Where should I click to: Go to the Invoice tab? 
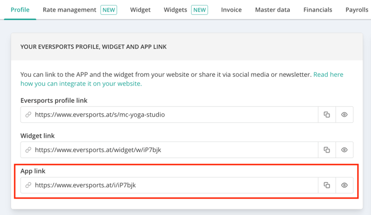tap(231, 10)
